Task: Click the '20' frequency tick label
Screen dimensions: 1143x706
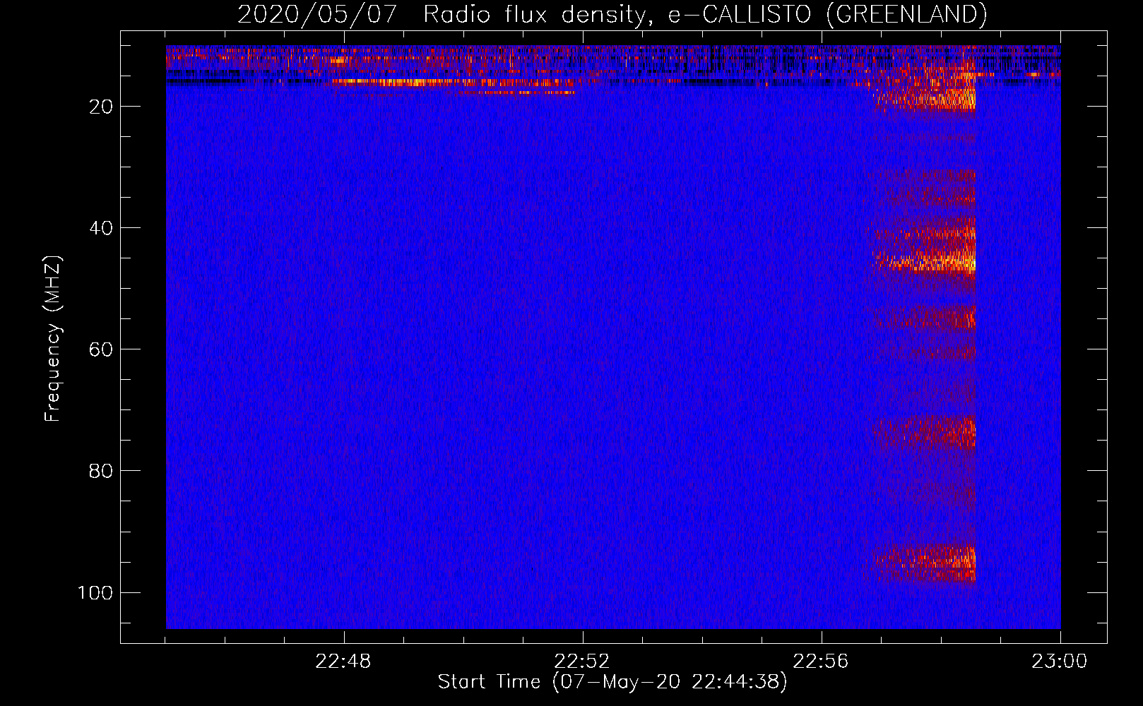Action: point(101,107)
